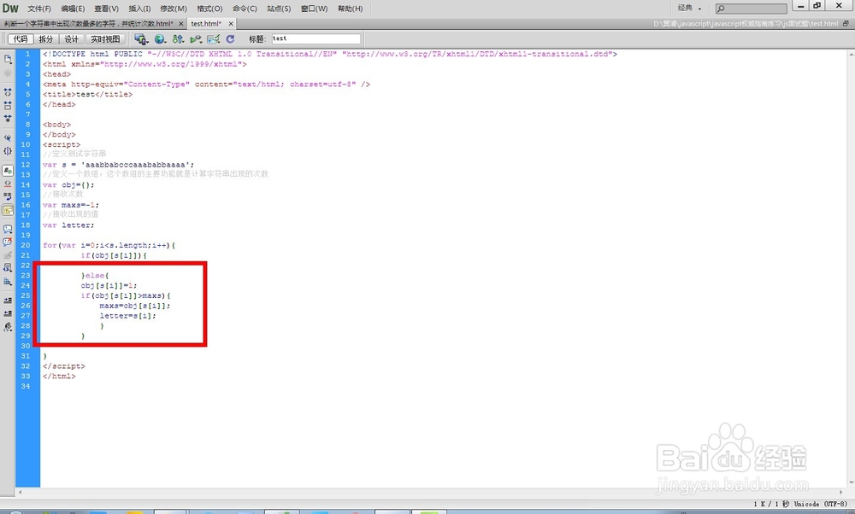Switch to the first html document tab

[88, 24]
